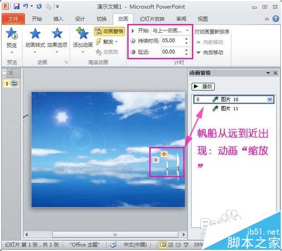
Task: Open PowerPoint Help question mark
Action: point(276,19)
